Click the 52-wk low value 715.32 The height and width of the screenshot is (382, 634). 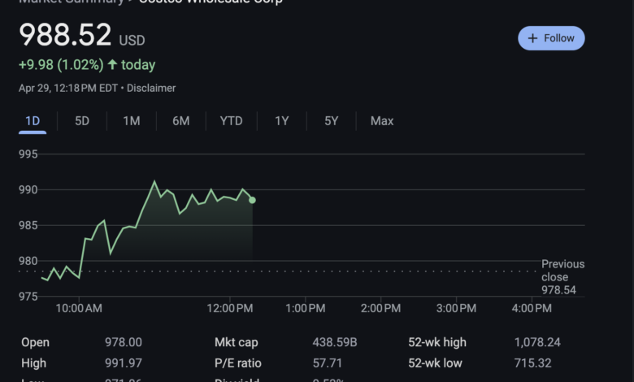(x=532, y=363)
